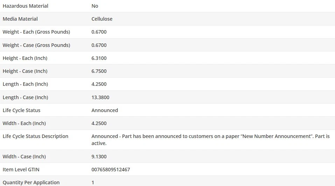Click the Length - Case value 13.3800

pyautogui.click(x=100, y=97)
